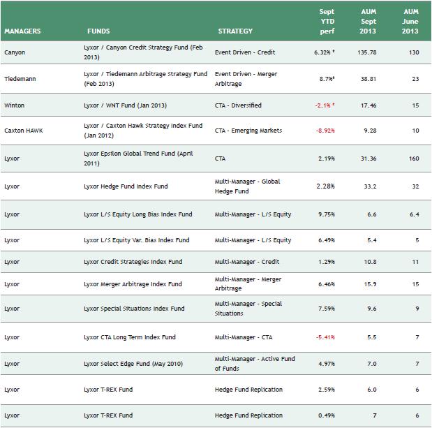The image size is (432, 428).
Task: Click the AUM June 2013 header
Action: 410,22
